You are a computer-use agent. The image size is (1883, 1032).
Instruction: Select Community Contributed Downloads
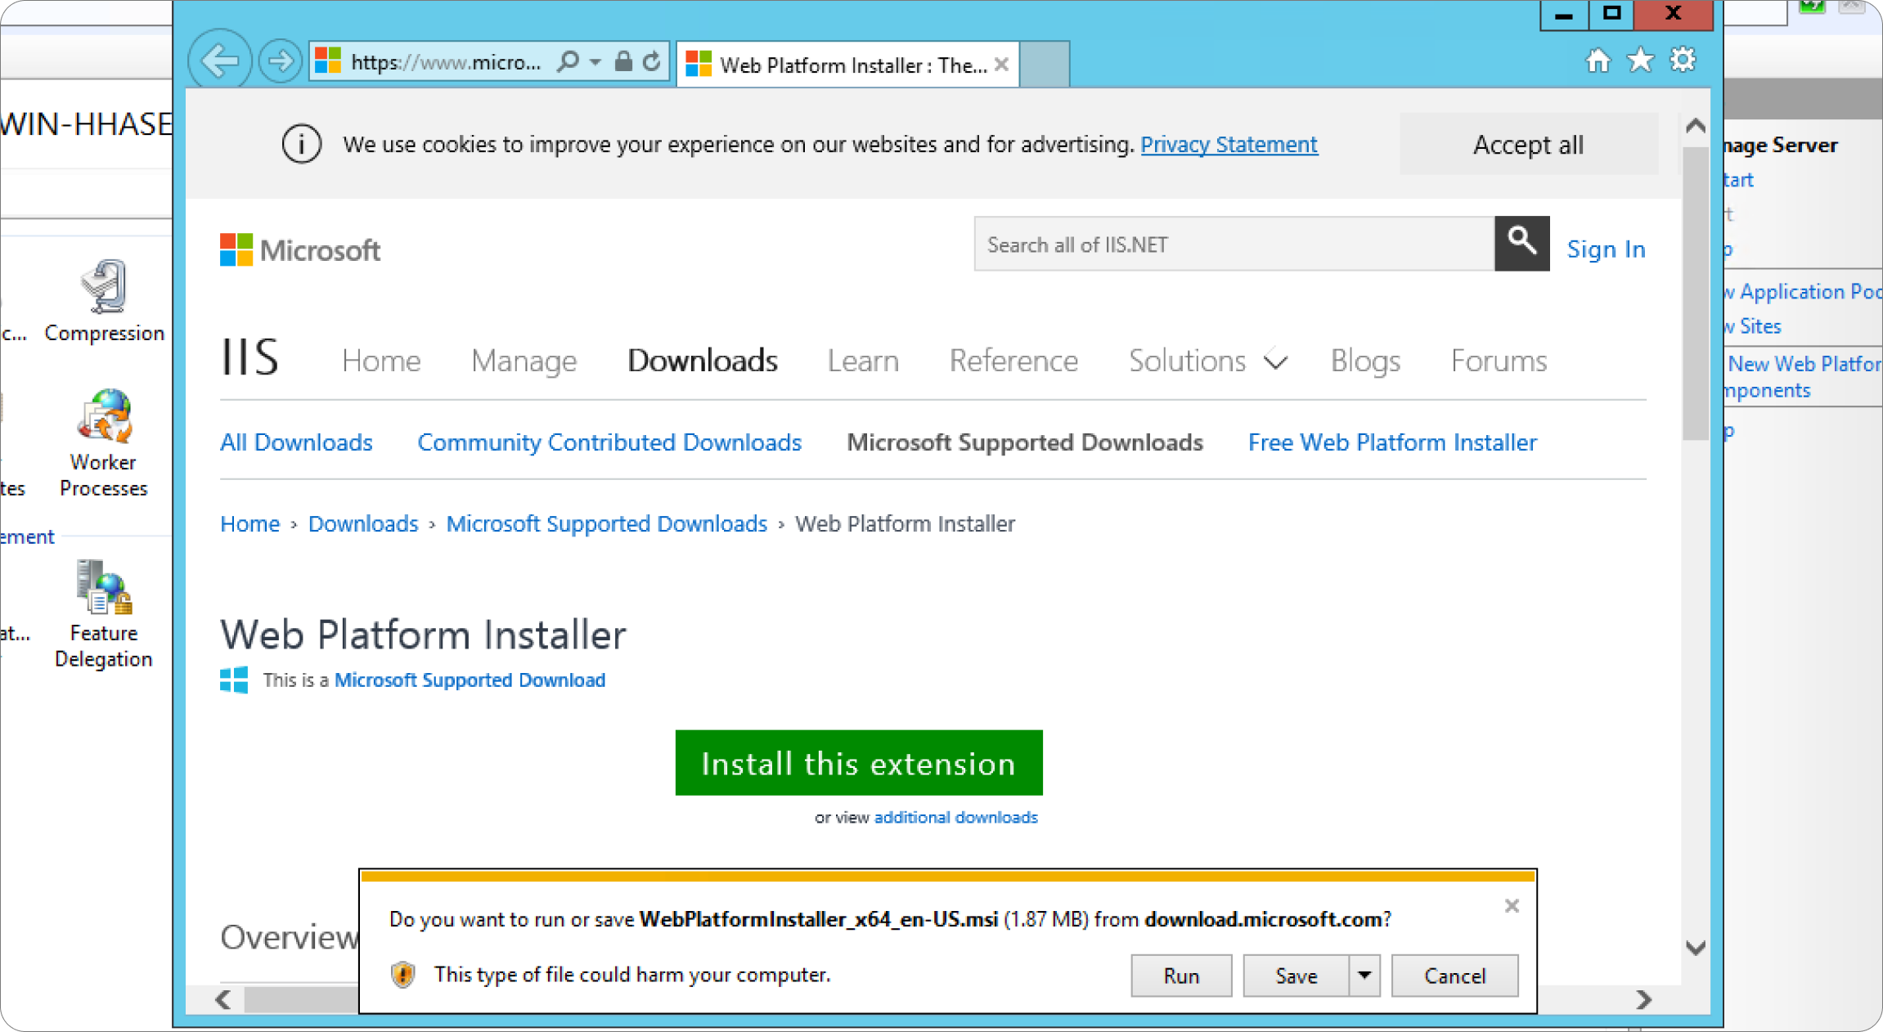point(609,442)
